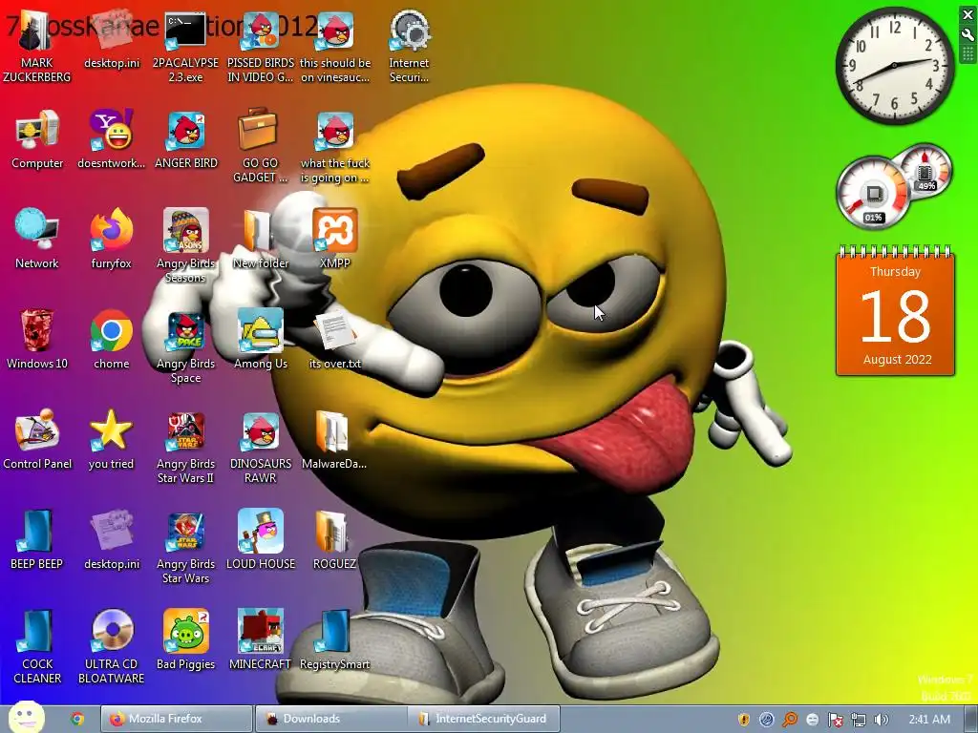The width and height of the screenshot is (978, 733).
Task: Open the GO GO GADGET briefcase icon
Action: point(260,146)
